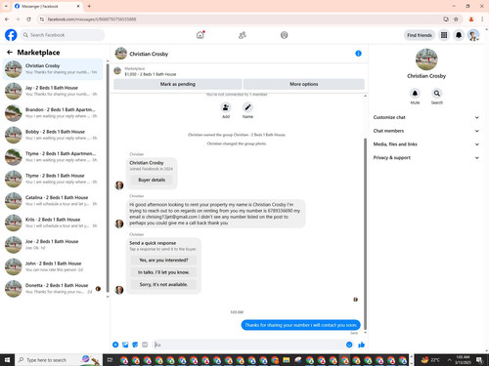Open the tab search dropdown arrow
489x366 pixels.
point(6,6)
